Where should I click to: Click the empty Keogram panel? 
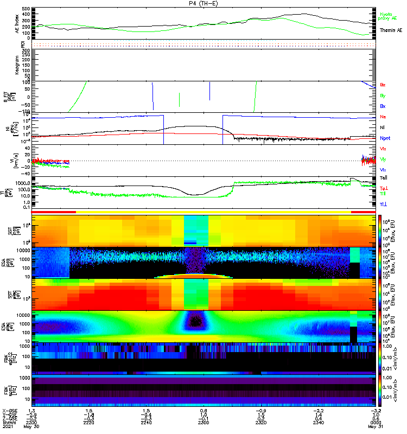pyautogui.click(x=203, y=64)
